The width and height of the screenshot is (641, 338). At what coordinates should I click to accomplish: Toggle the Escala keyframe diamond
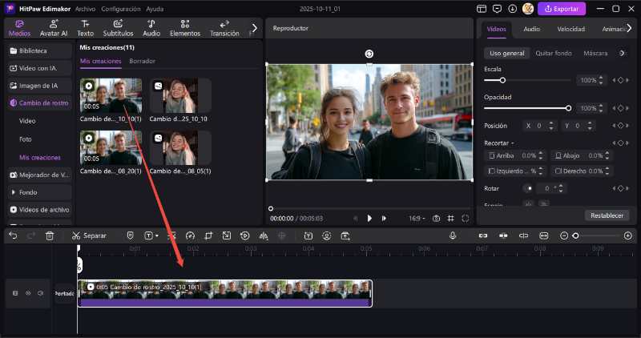click(619, 80)
